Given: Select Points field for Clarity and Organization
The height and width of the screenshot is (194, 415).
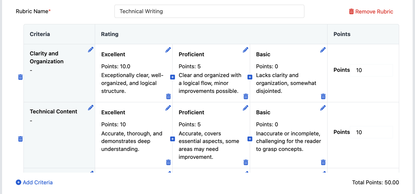Looking at the screenshot, I should tap(371, 70).
